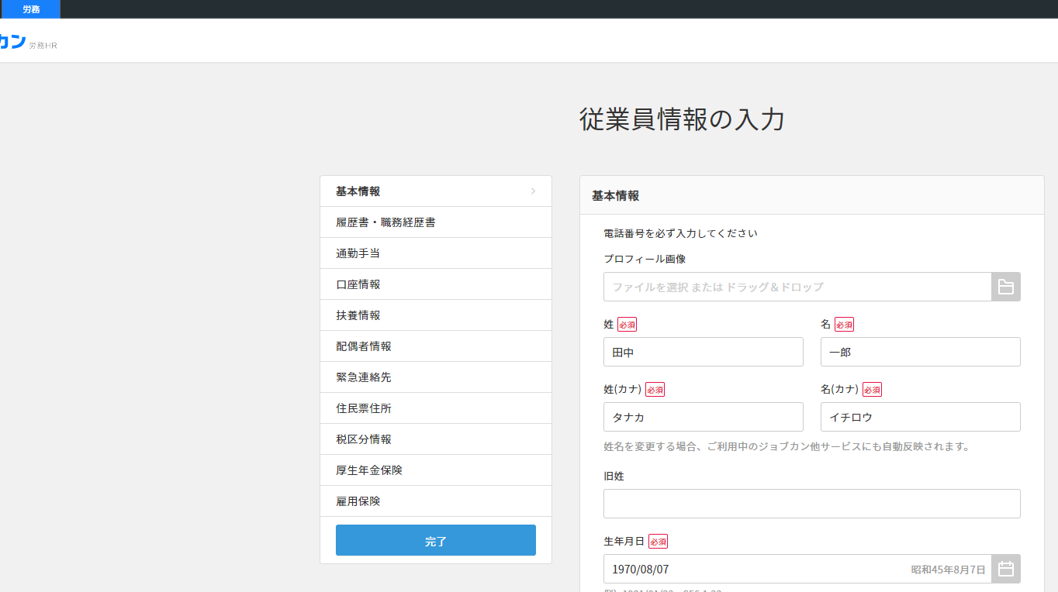
Task: Click the Jobcan 労務HR logo
Action: point(23,42)
